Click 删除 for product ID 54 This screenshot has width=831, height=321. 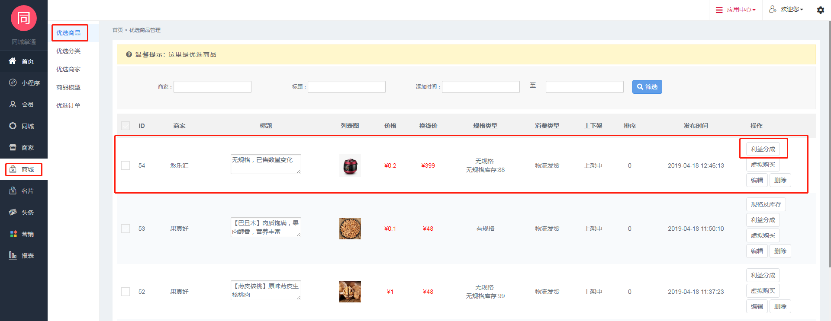780,180
